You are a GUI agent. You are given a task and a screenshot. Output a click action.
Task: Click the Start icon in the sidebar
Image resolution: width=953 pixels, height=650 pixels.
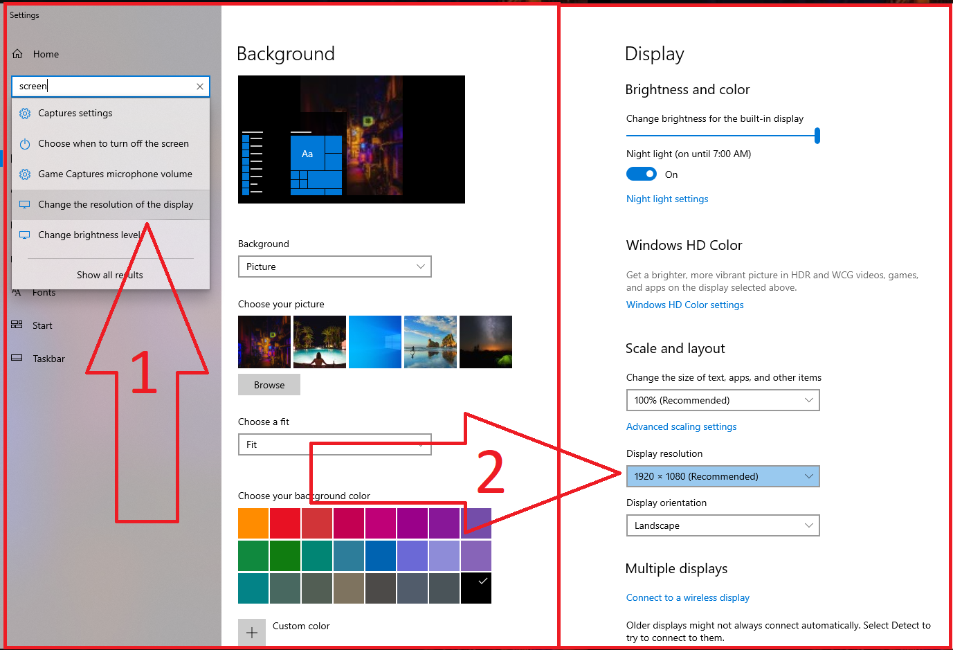click(x=17, y=325)
